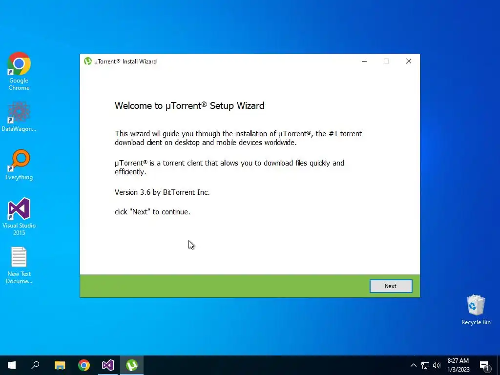Open the clock showing 8:27 AM
Image resolution: width=500 pixels, height=375 pixels.
[458, 365]
